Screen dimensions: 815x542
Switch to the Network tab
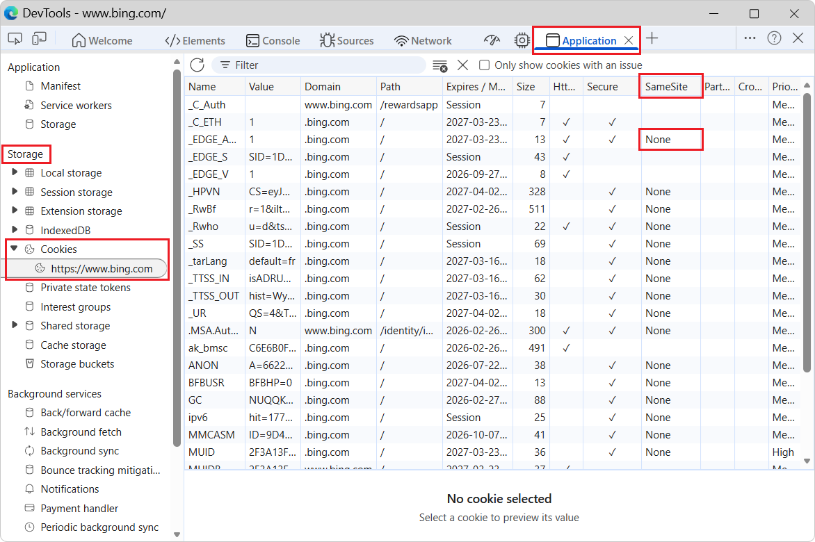point(423,40)
